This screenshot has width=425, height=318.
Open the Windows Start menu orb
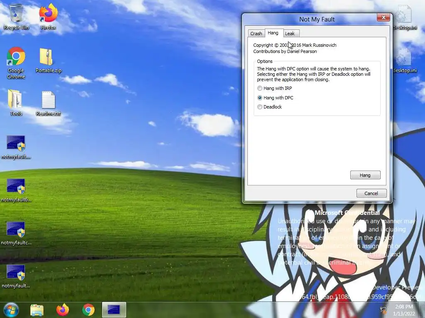11,310
